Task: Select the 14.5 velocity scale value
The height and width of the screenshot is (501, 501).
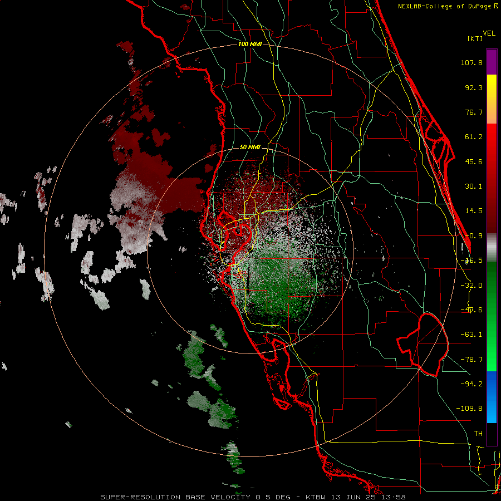Action: click(474, 211)
